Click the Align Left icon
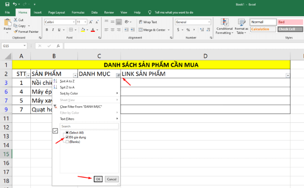The image size is (304, 188). tap(106, 30)
